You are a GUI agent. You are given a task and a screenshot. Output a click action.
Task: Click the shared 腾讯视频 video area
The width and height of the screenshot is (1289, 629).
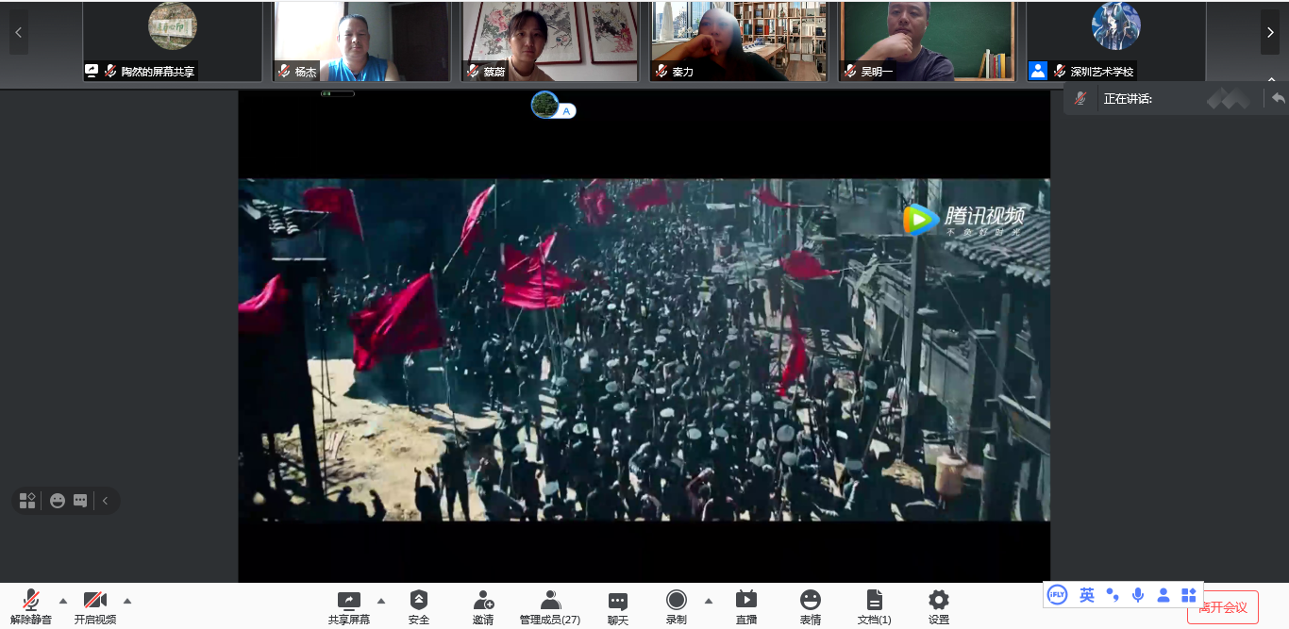tap(644, 349)
